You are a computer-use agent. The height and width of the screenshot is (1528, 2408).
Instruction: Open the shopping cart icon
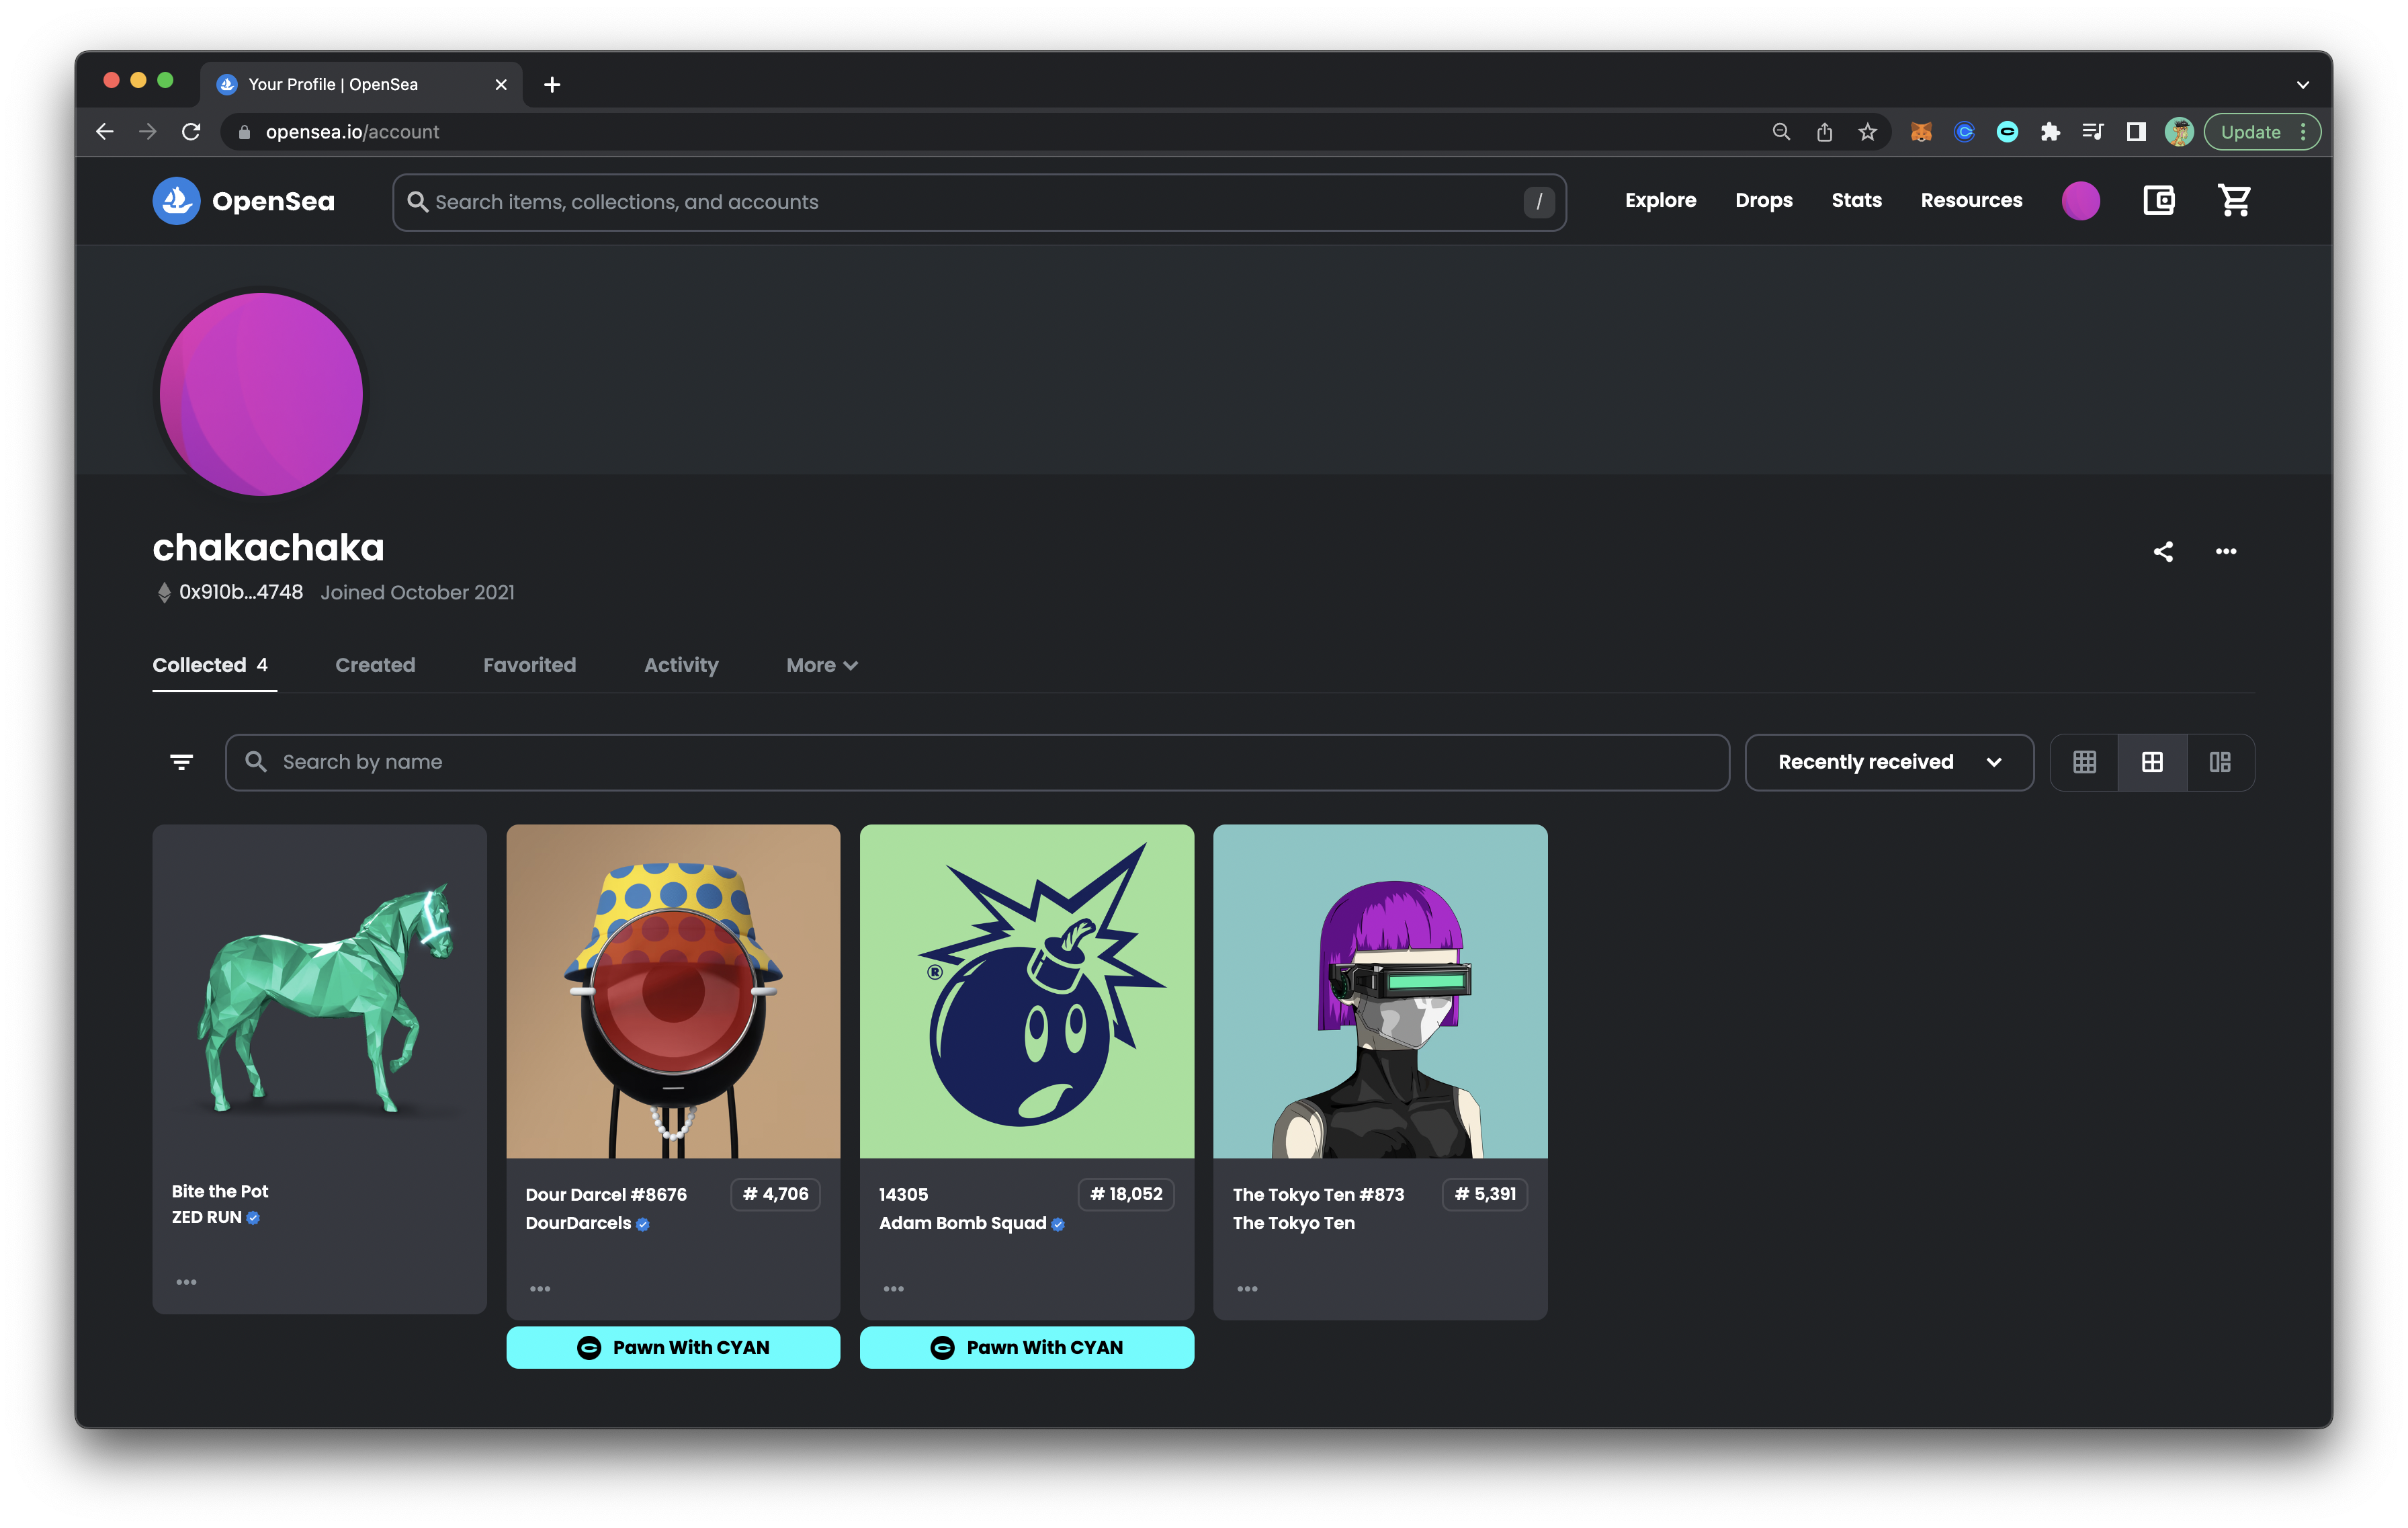coord(2234,201)
